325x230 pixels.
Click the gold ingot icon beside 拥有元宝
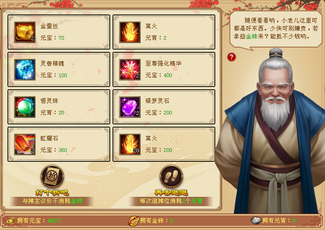pyautogui.click(x=10, y=221)
